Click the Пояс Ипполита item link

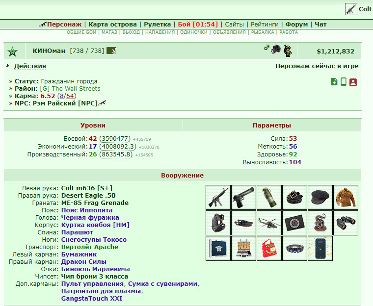87,210
